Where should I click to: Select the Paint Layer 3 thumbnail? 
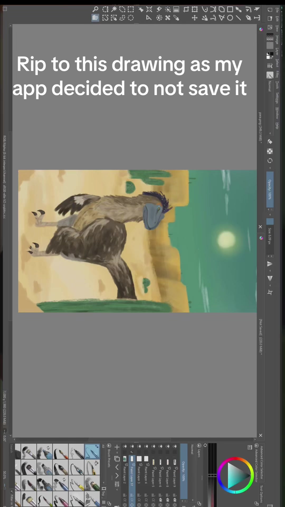tap(139, 459)
